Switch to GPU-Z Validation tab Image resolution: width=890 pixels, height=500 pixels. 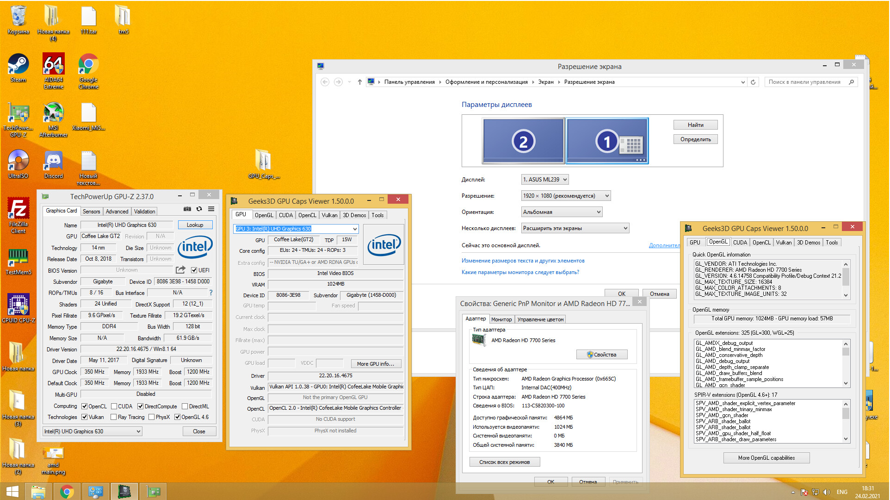pyautogui.click(x=144, y=212)
